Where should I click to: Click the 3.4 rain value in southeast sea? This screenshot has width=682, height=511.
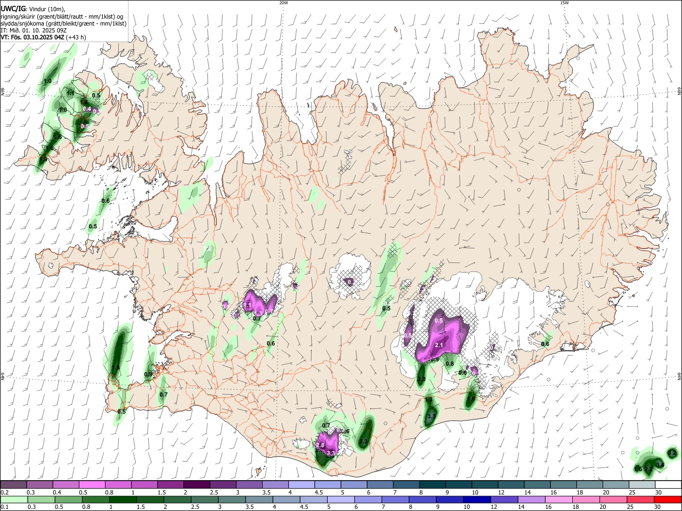pyautogui.click(x=660, y=465)
